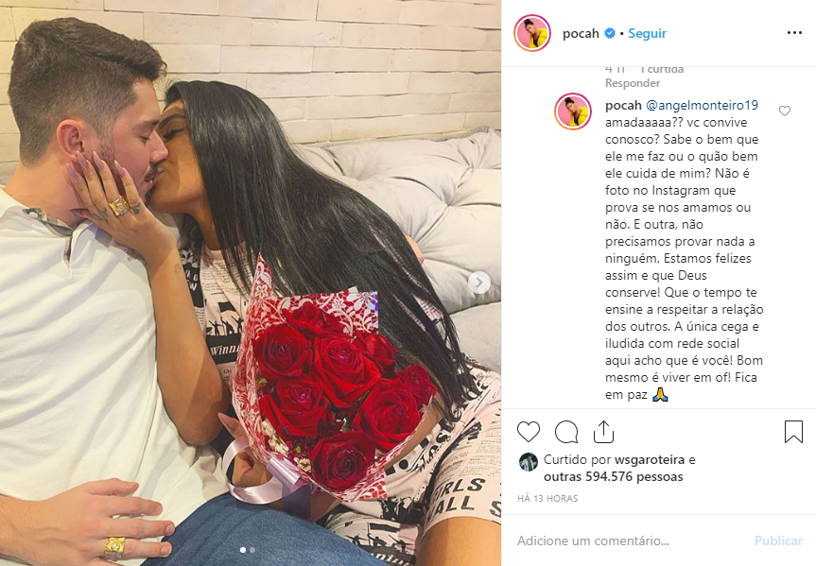Submit comment with Publicar button
Image resolution: width=816 pixels, height=566 pixels.
(778, 541)
